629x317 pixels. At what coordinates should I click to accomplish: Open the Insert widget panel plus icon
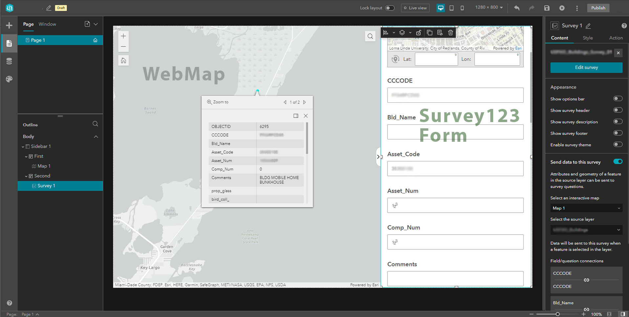coord(9,25)
